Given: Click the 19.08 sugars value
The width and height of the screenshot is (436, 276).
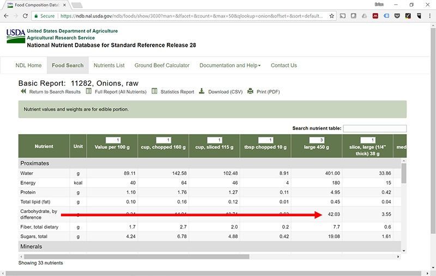Looking at the screenshot, I should point(334,236).
